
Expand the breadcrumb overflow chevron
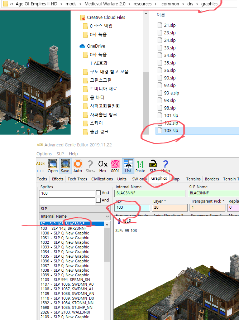[x=11, y=4]
